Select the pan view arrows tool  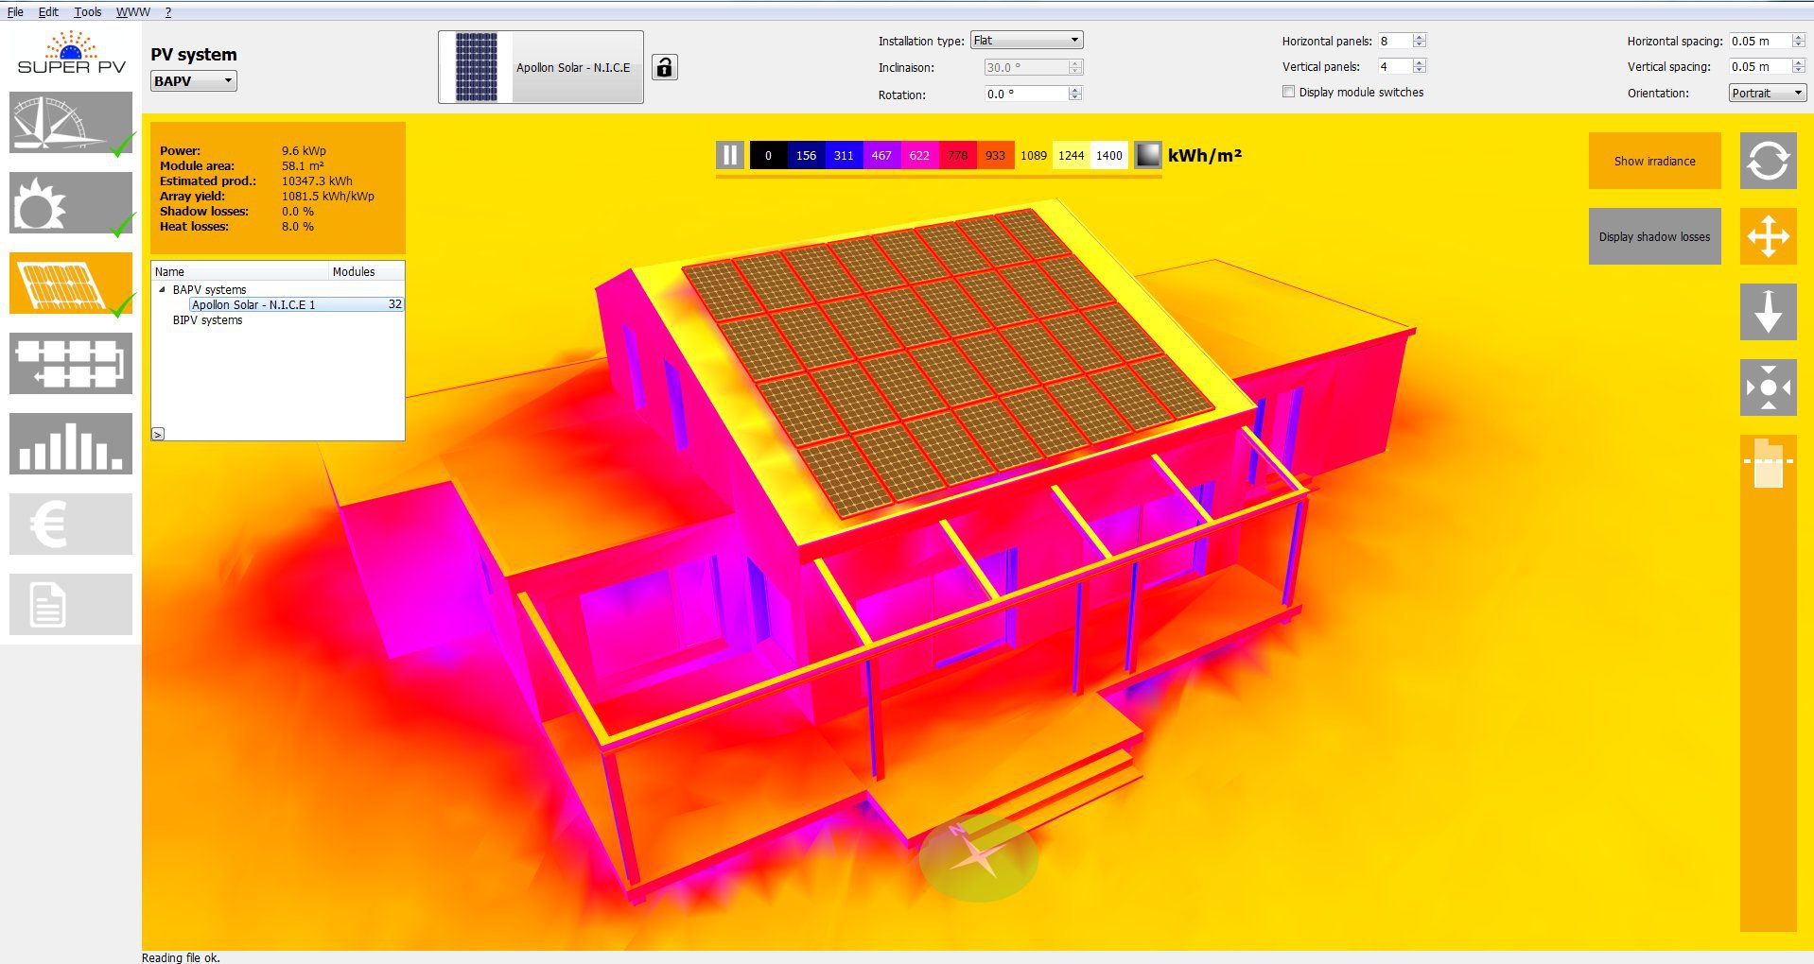click(1768, 236)
